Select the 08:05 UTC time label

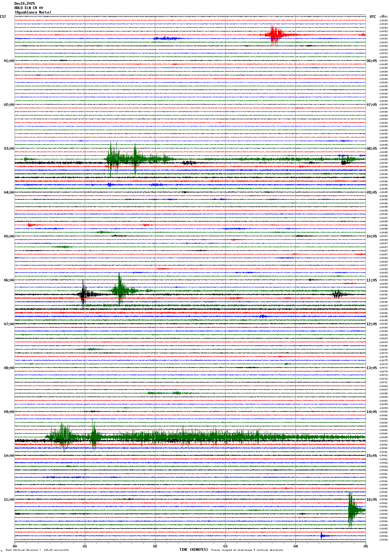coord(372,149)
